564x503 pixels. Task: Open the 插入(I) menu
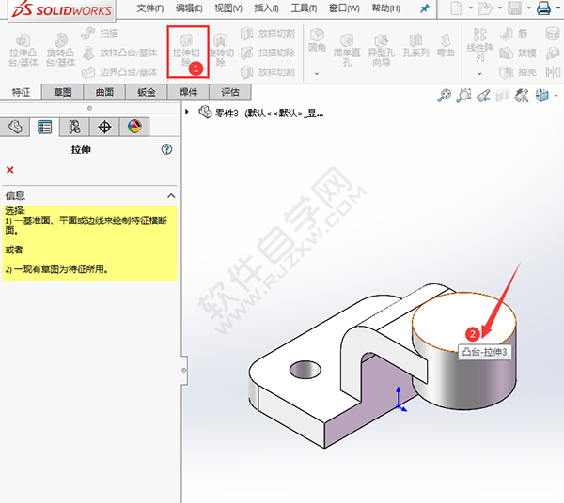point(266,8)
